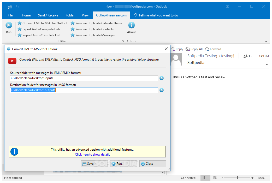Image resolution: width=272 pixels, height=183 pixels.
Task: Click the 3:49 PM timestamp
Action: point(263,56)
